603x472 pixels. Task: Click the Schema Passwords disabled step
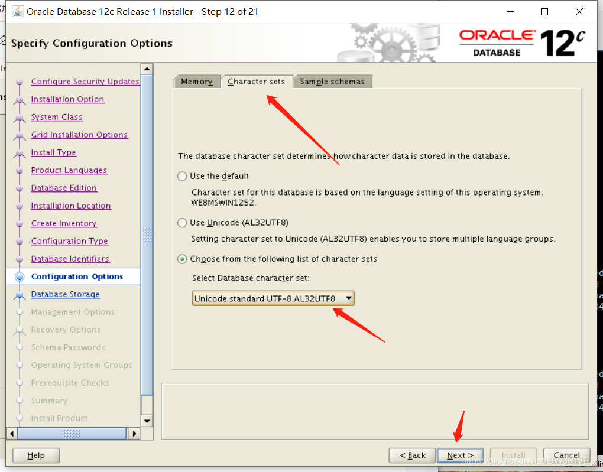pos(68,347)
